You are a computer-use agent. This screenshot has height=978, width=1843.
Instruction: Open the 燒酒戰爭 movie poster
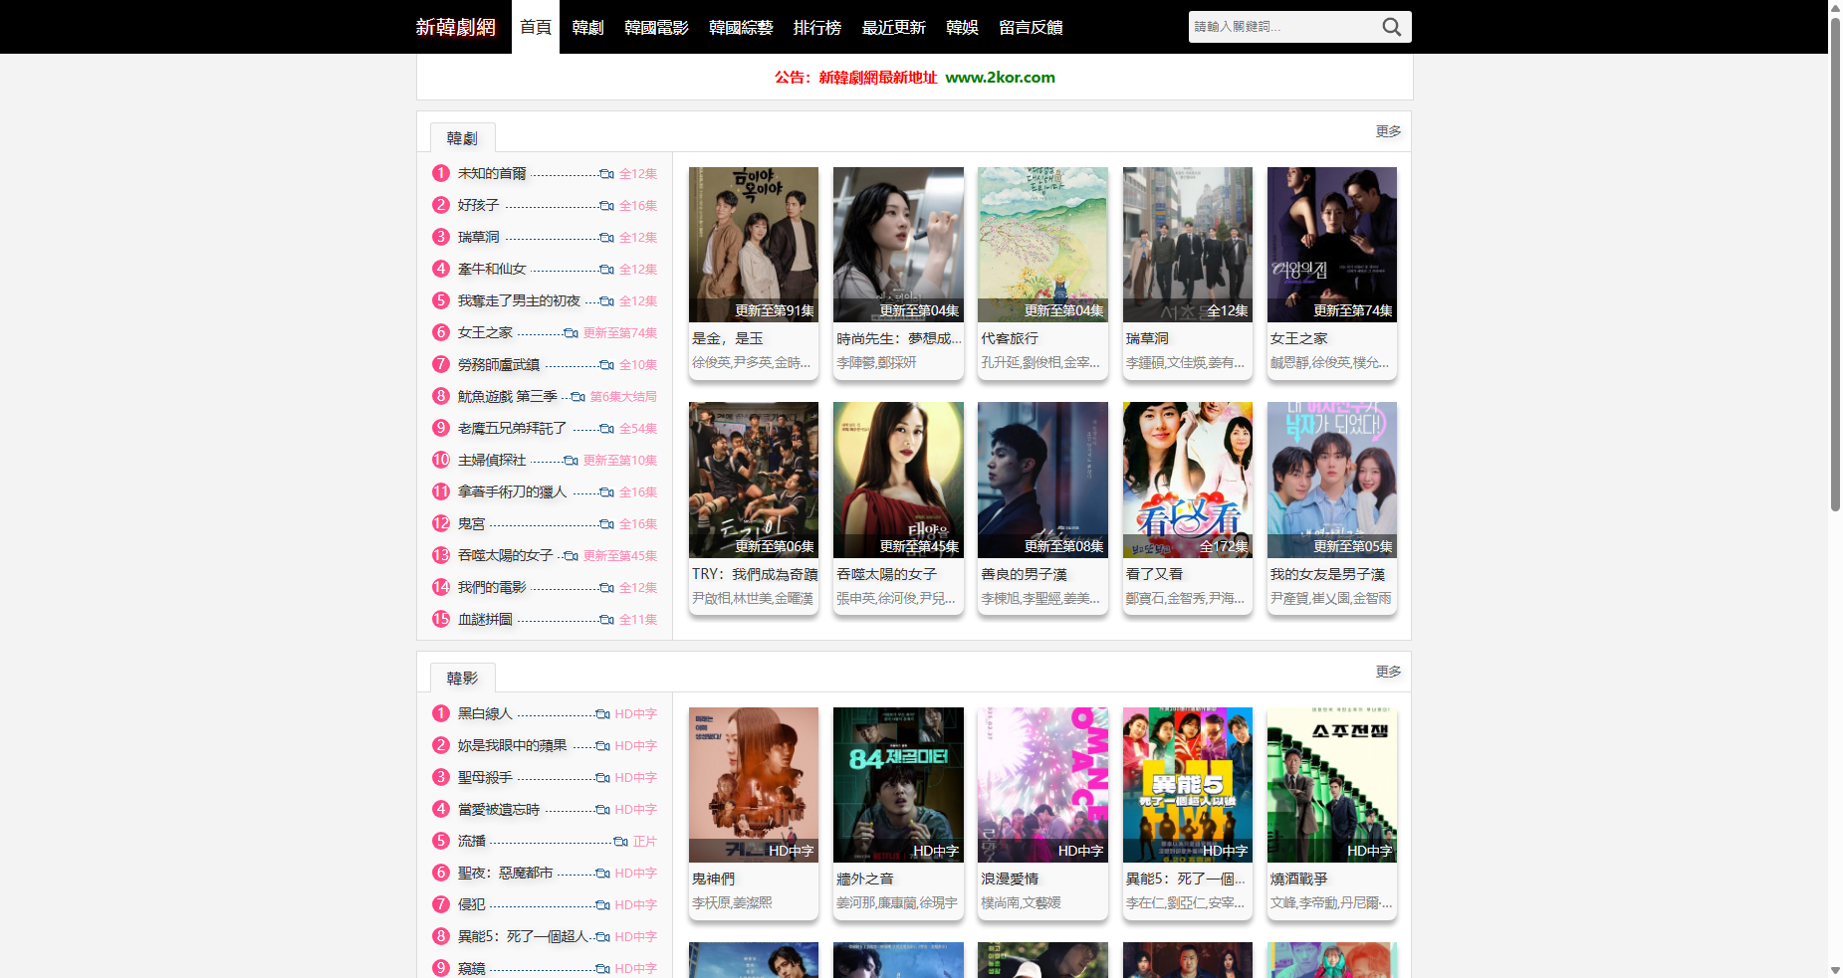pyautogui.click(x=1332, y=785)
